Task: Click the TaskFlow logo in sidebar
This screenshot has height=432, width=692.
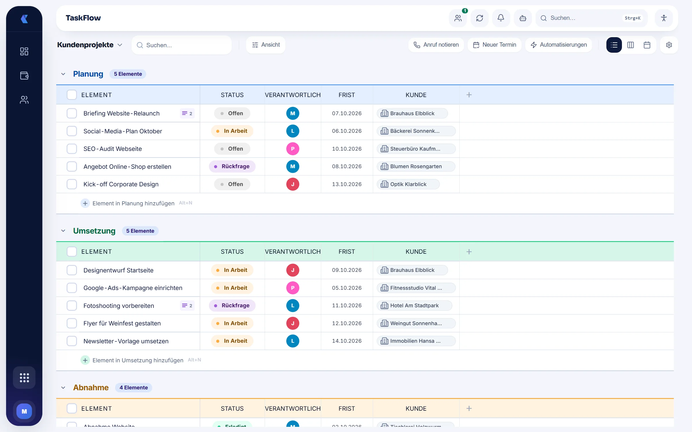Action: [x=24, y=19]
